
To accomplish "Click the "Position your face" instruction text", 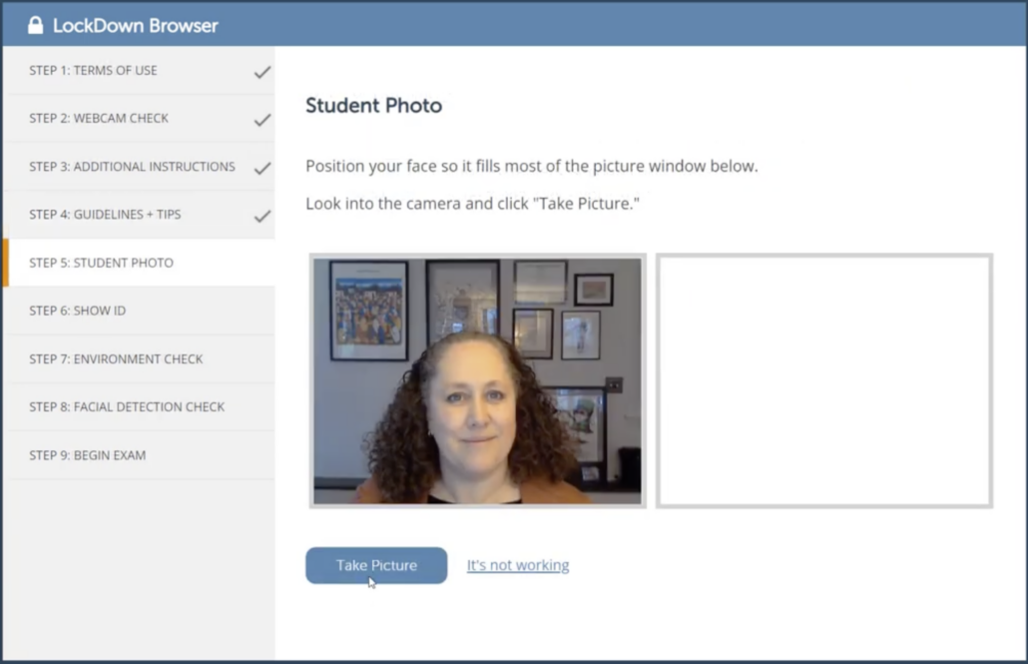I will (x=532, y=166).
